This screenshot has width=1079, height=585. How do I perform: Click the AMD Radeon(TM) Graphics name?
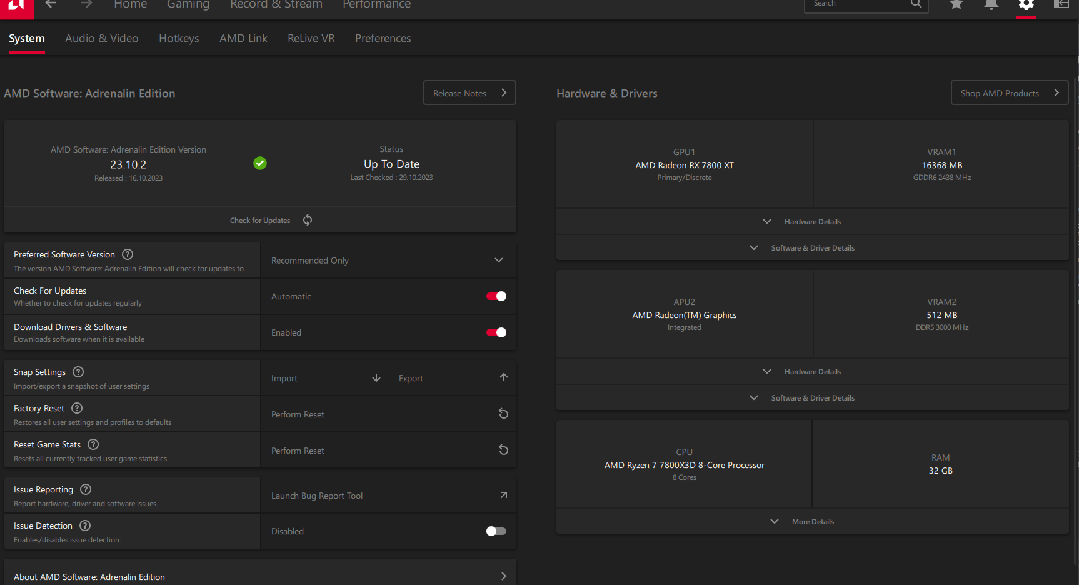click(685, 315)
